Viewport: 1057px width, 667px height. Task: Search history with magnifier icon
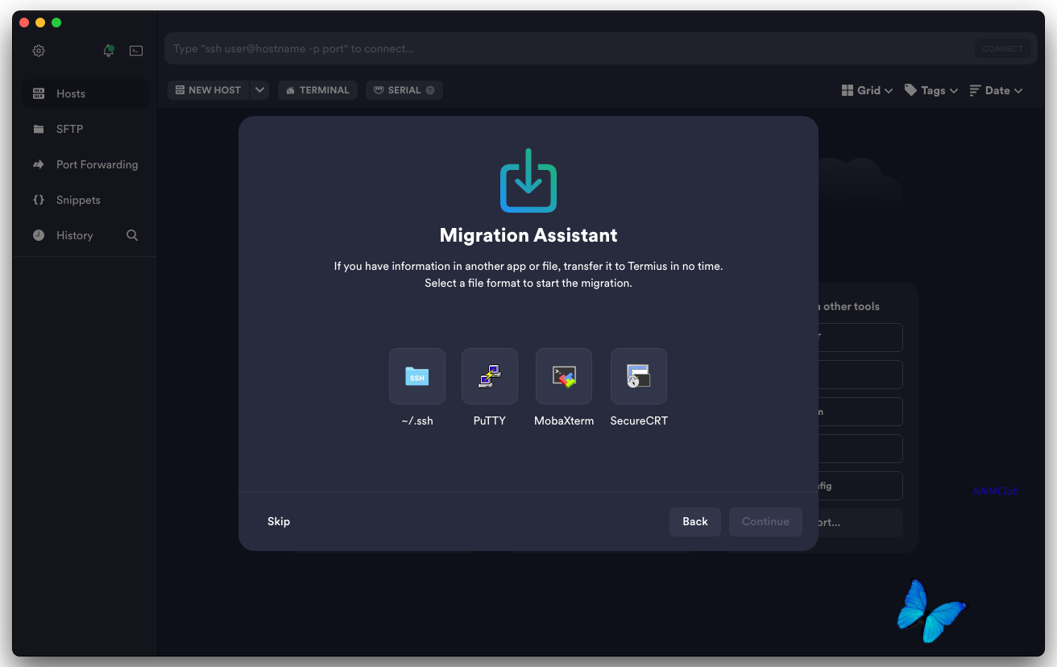132,235
